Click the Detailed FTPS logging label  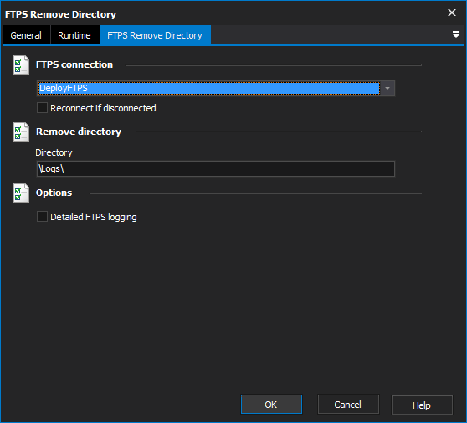pyautogui.click(x=94, y=217)
